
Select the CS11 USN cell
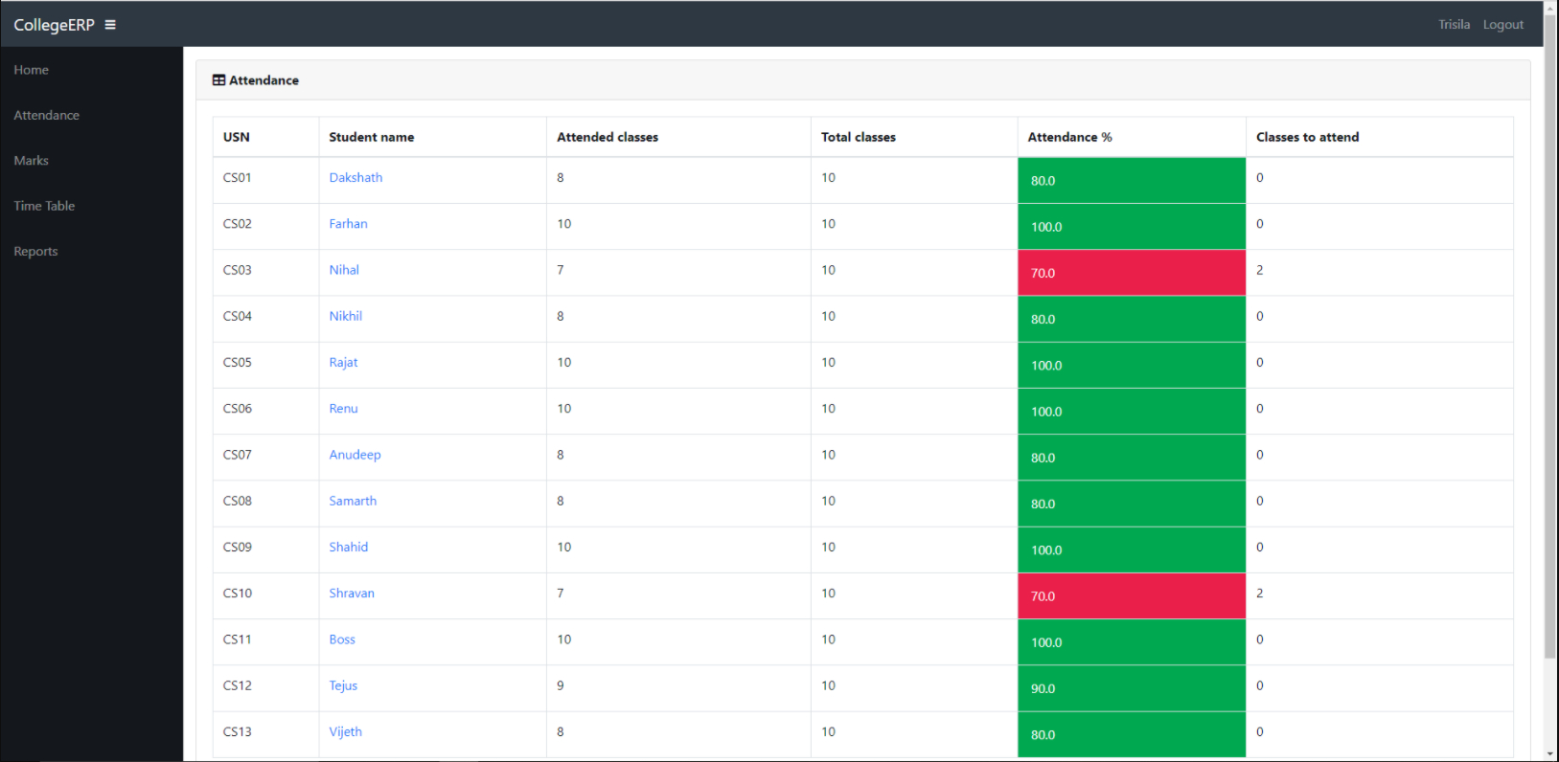(x=265, y=641)
